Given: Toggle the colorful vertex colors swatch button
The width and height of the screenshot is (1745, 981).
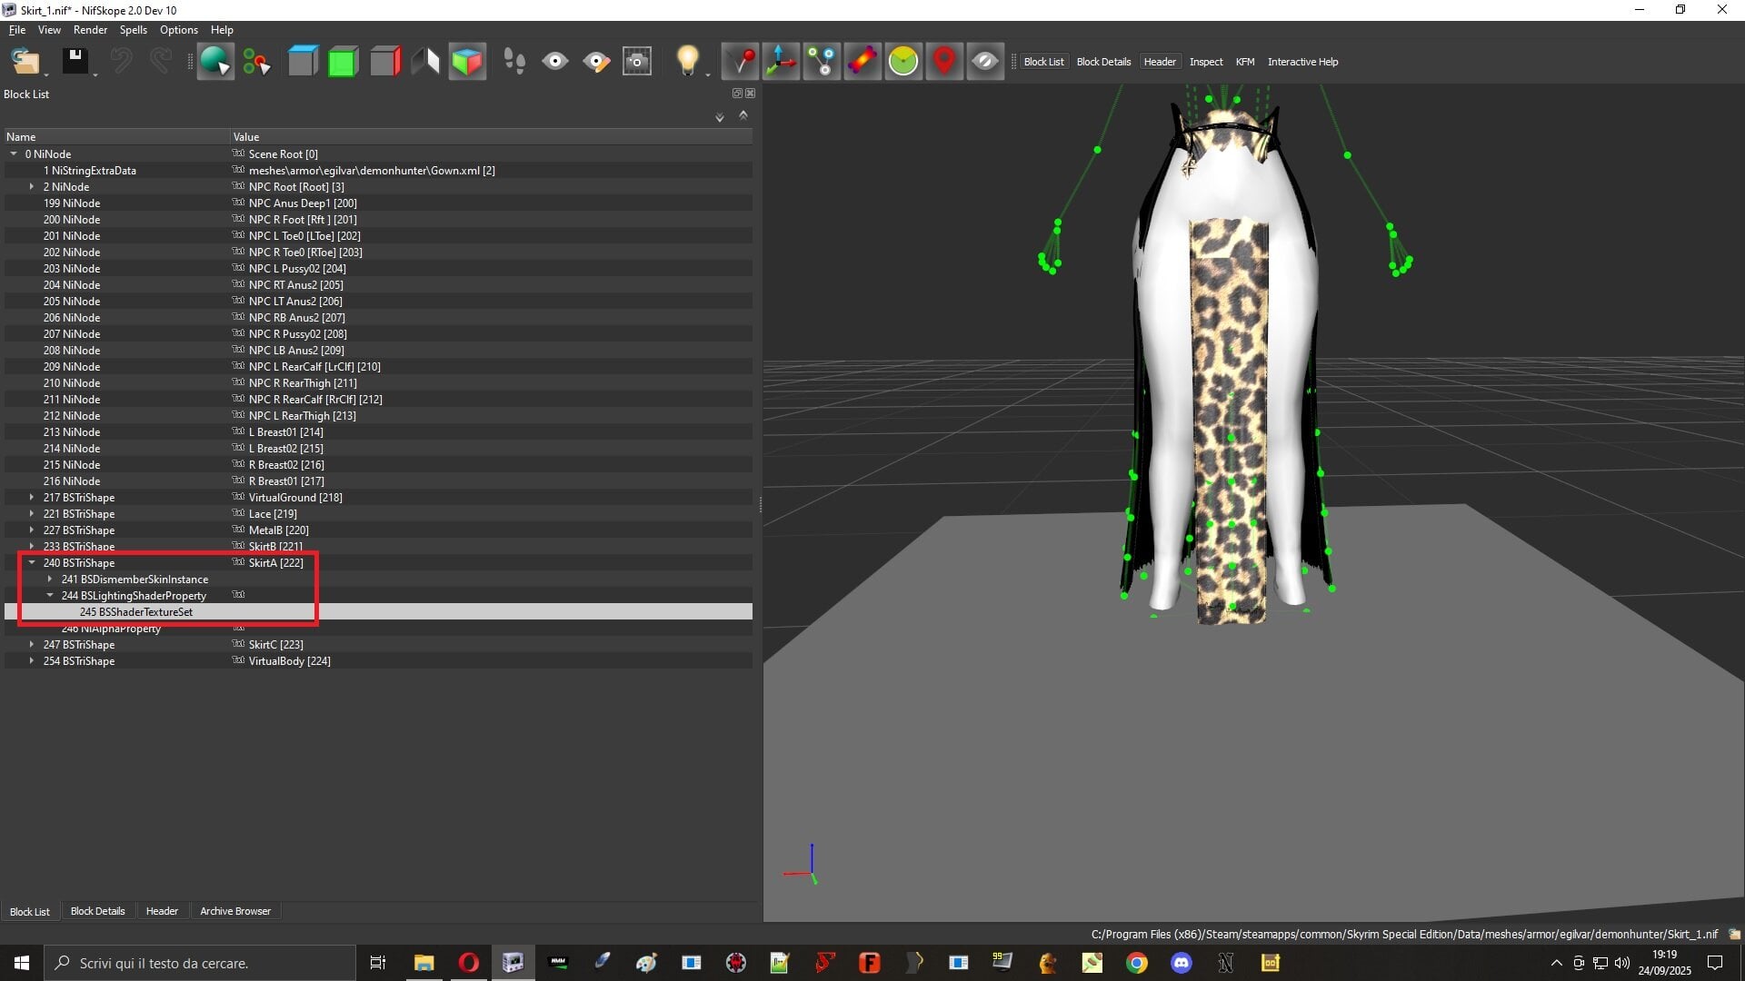Looking at the screenshot, I should click(863, 62).
